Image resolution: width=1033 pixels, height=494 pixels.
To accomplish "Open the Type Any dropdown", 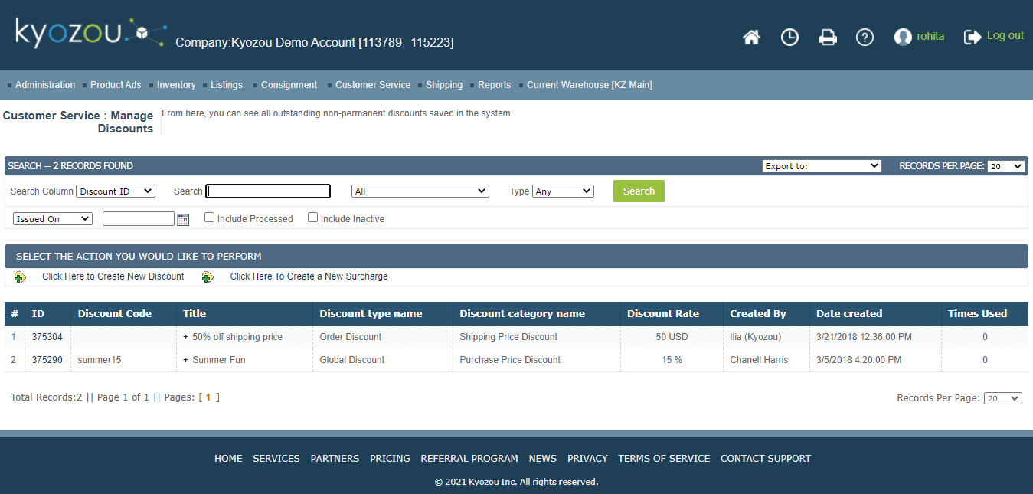I will point(563,191).
